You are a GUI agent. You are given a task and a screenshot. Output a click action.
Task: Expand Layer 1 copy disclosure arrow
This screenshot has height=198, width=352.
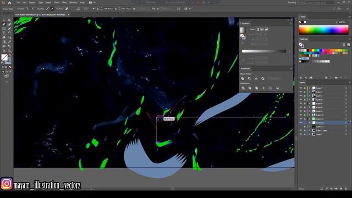point(310,130)
